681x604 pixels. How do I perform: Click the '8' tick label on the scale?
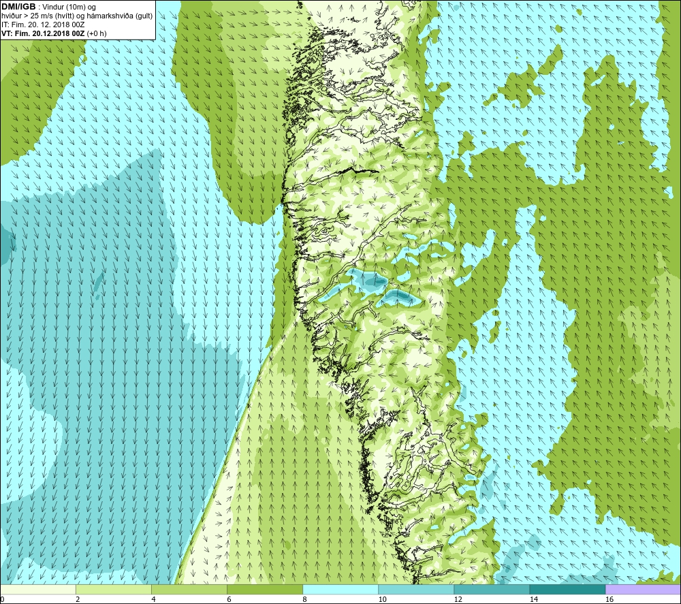304,600
